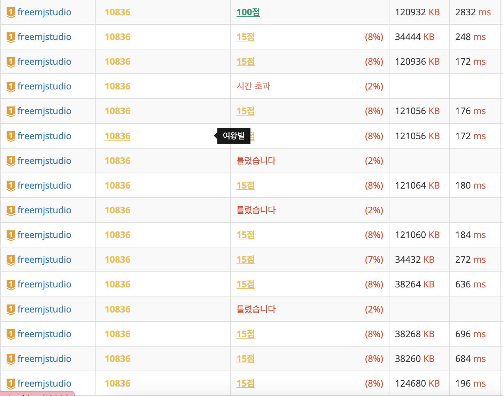Screen dimensions: 503x396
Task: Open the 15점 result in the 124680 KB row
Action: 246,383
